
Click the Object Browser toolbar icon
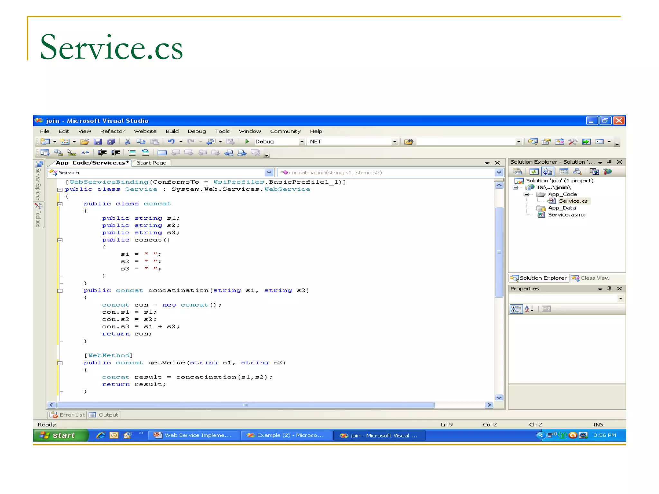[x=560, y=142]
